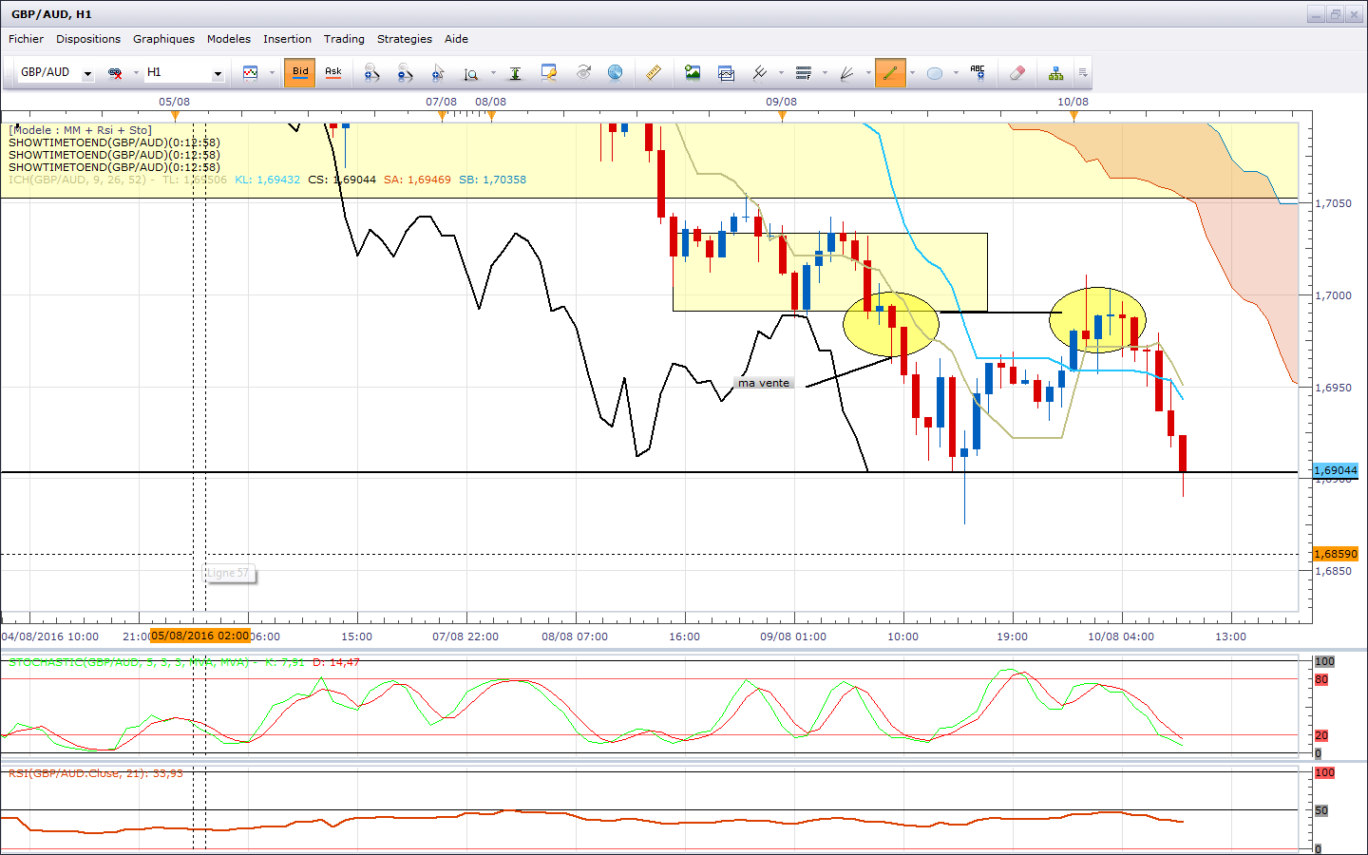Click the RSI indicator label
1368x855 pixels.
click(95, 773)
